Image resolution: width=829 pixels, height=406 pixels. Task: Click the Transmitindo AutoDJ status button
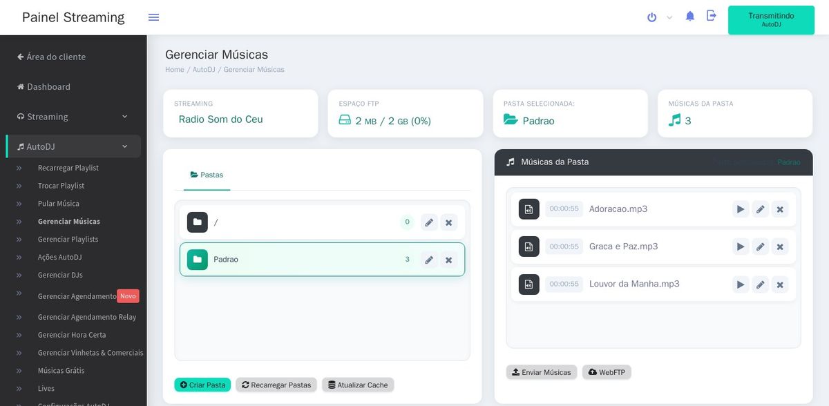pyautogui.click(x=771, y=20)
